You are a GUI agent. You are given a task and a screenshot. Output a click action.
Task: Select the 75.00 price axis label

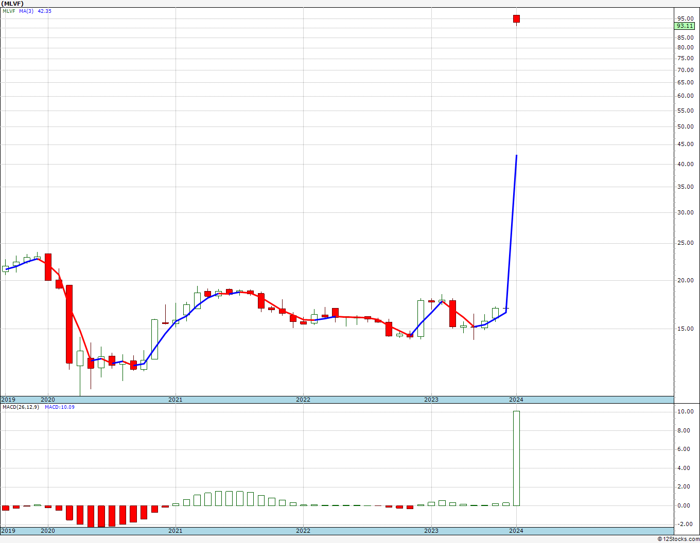pos(685,59)
